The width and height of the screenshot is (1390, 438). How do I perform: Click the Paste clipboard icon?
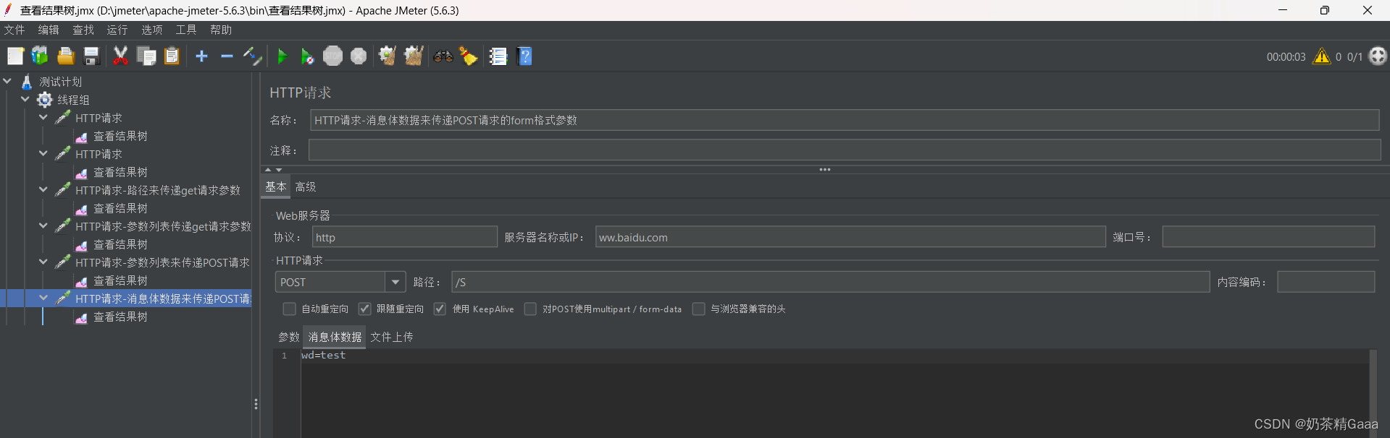(x=172, y=56)
